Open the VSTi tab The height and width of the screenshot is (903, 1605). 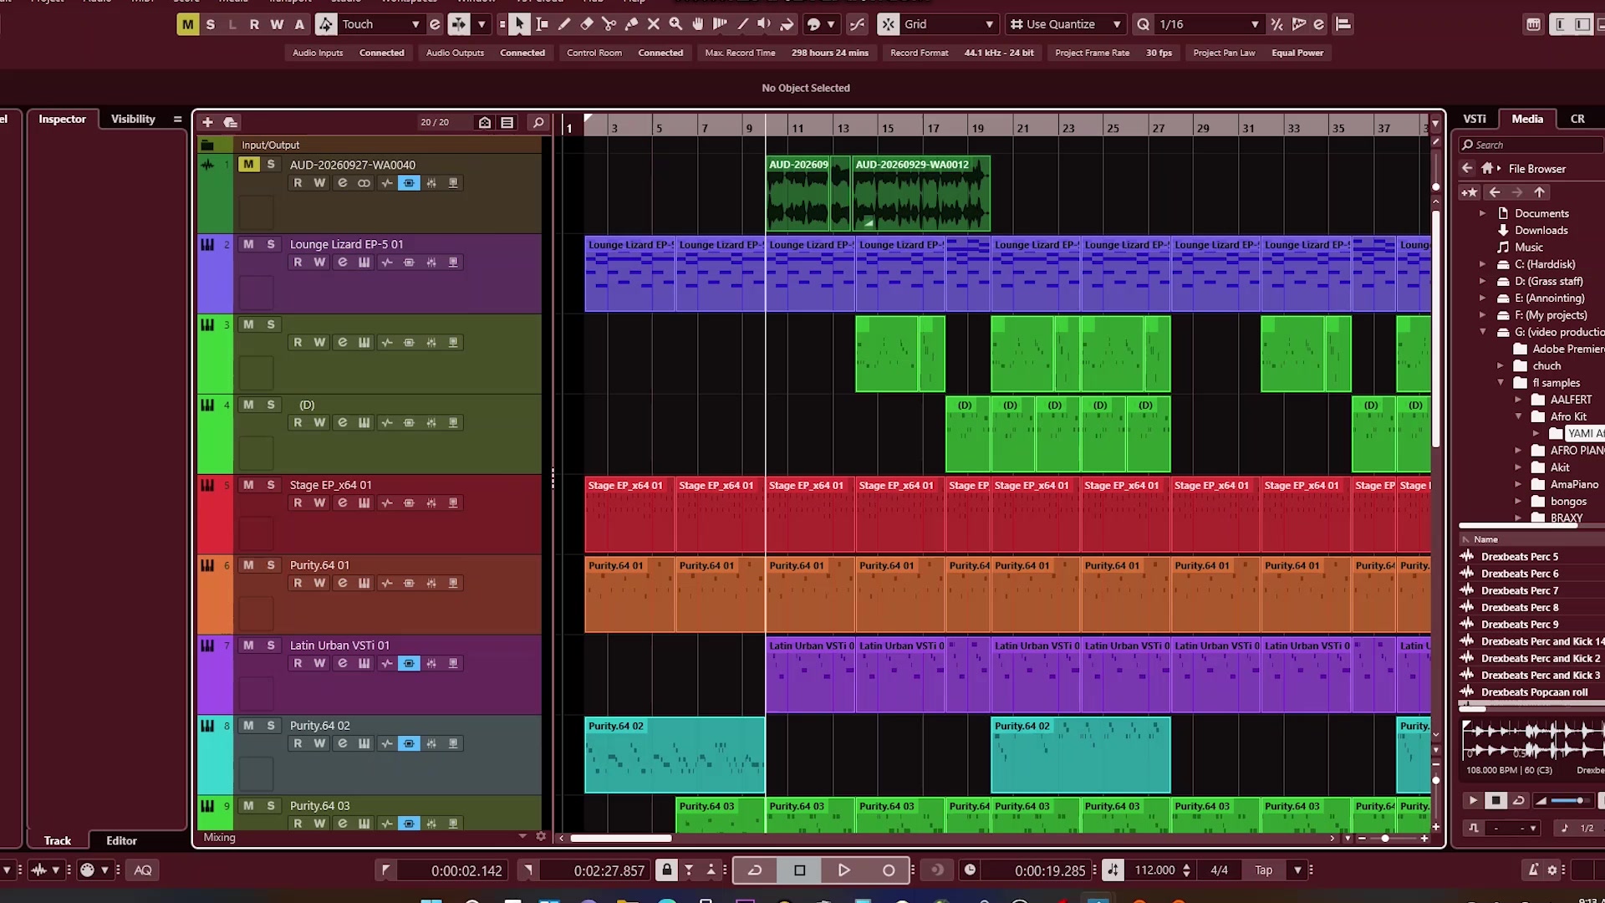click(x=1475, y=119)
